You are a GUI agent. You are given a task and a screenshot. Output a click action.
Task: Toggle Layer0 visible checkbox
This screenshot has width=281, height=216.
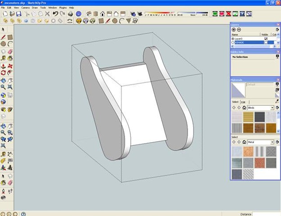coord(266,39)
